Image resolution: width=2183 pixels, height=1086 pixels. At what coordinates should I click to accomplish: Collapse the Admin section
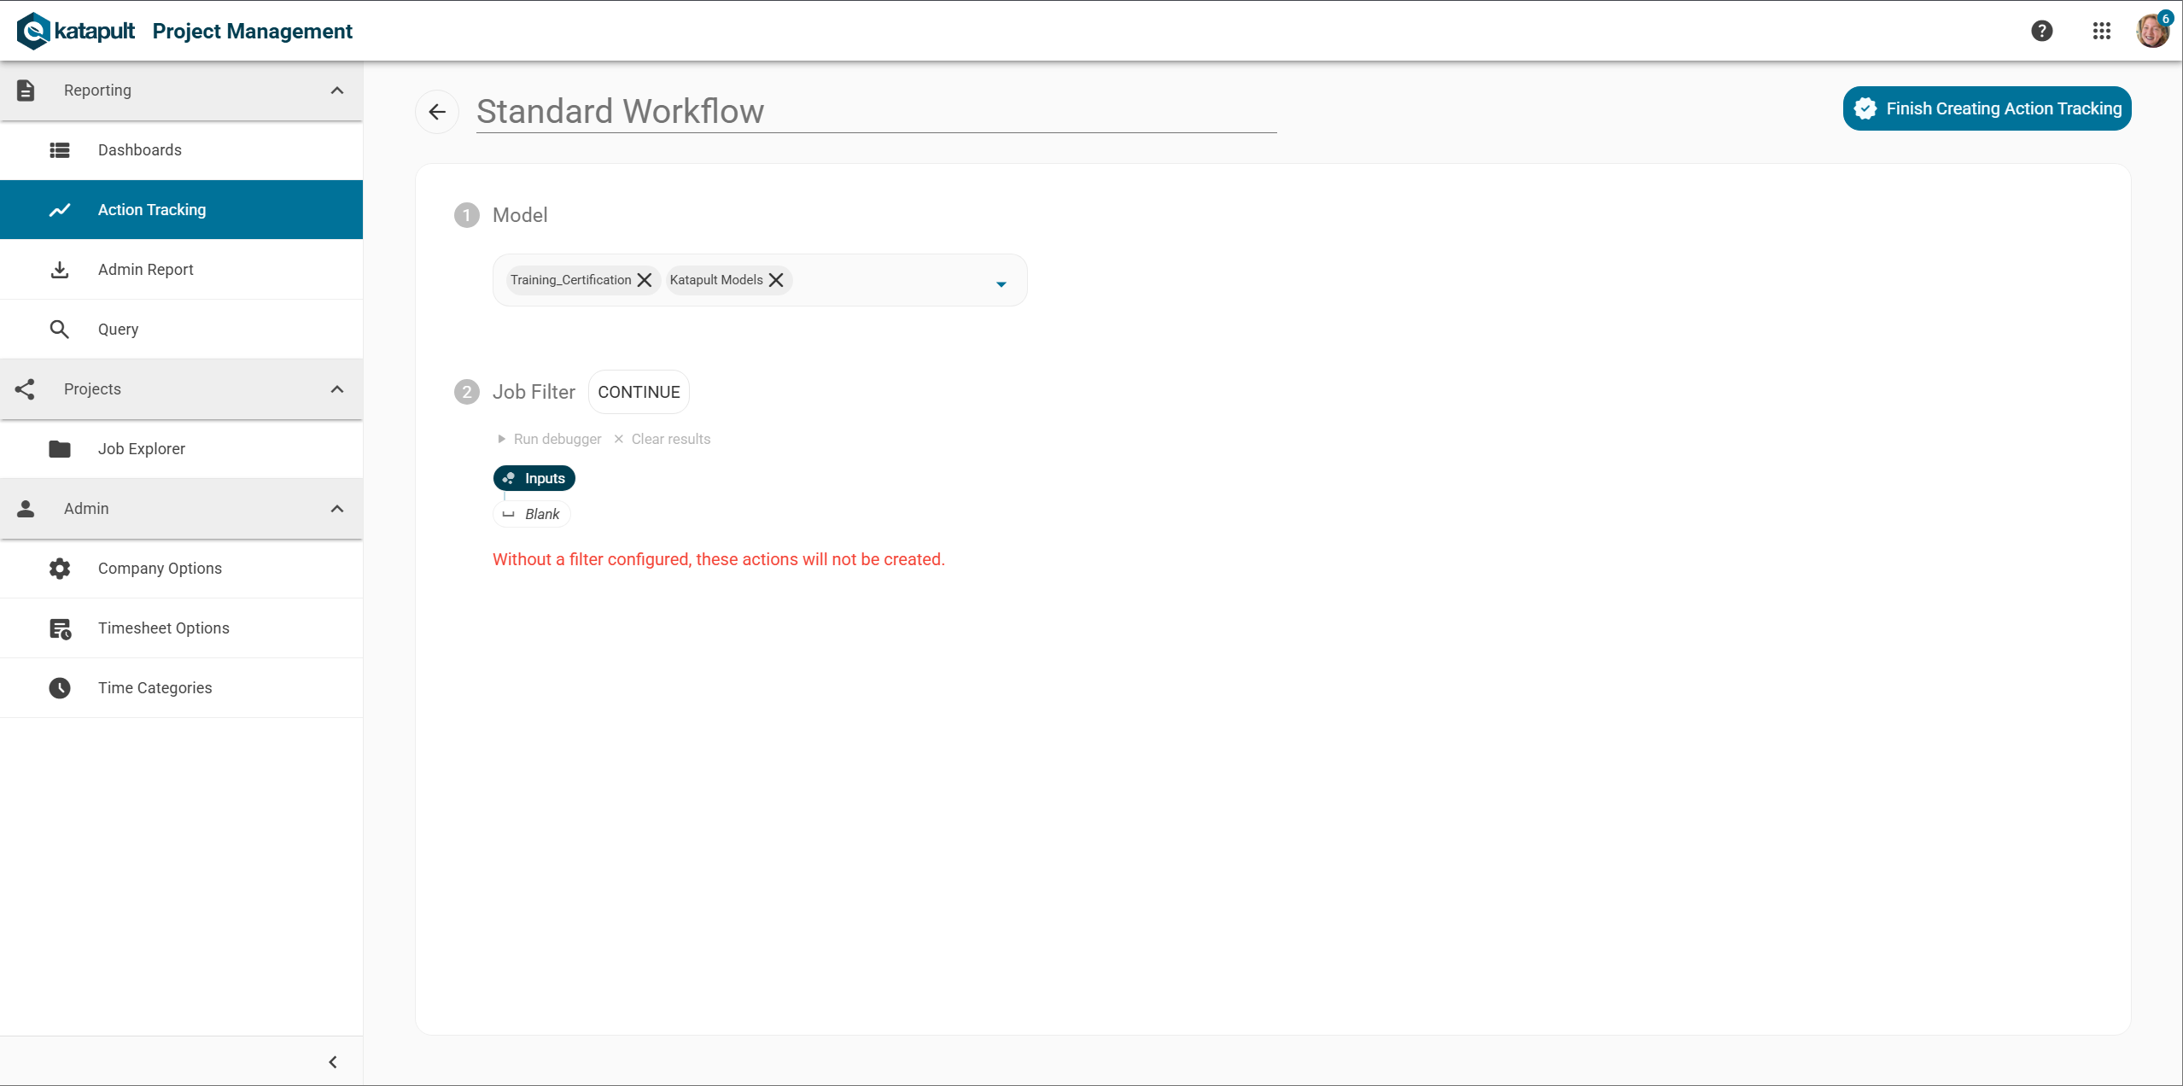[x=336, y=509]
